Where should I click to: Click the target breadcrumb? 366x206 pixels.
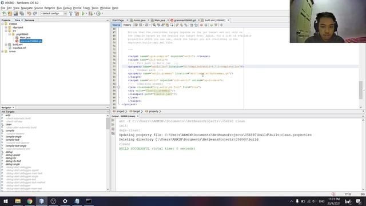pyautogui.click(x=136, y=112)
